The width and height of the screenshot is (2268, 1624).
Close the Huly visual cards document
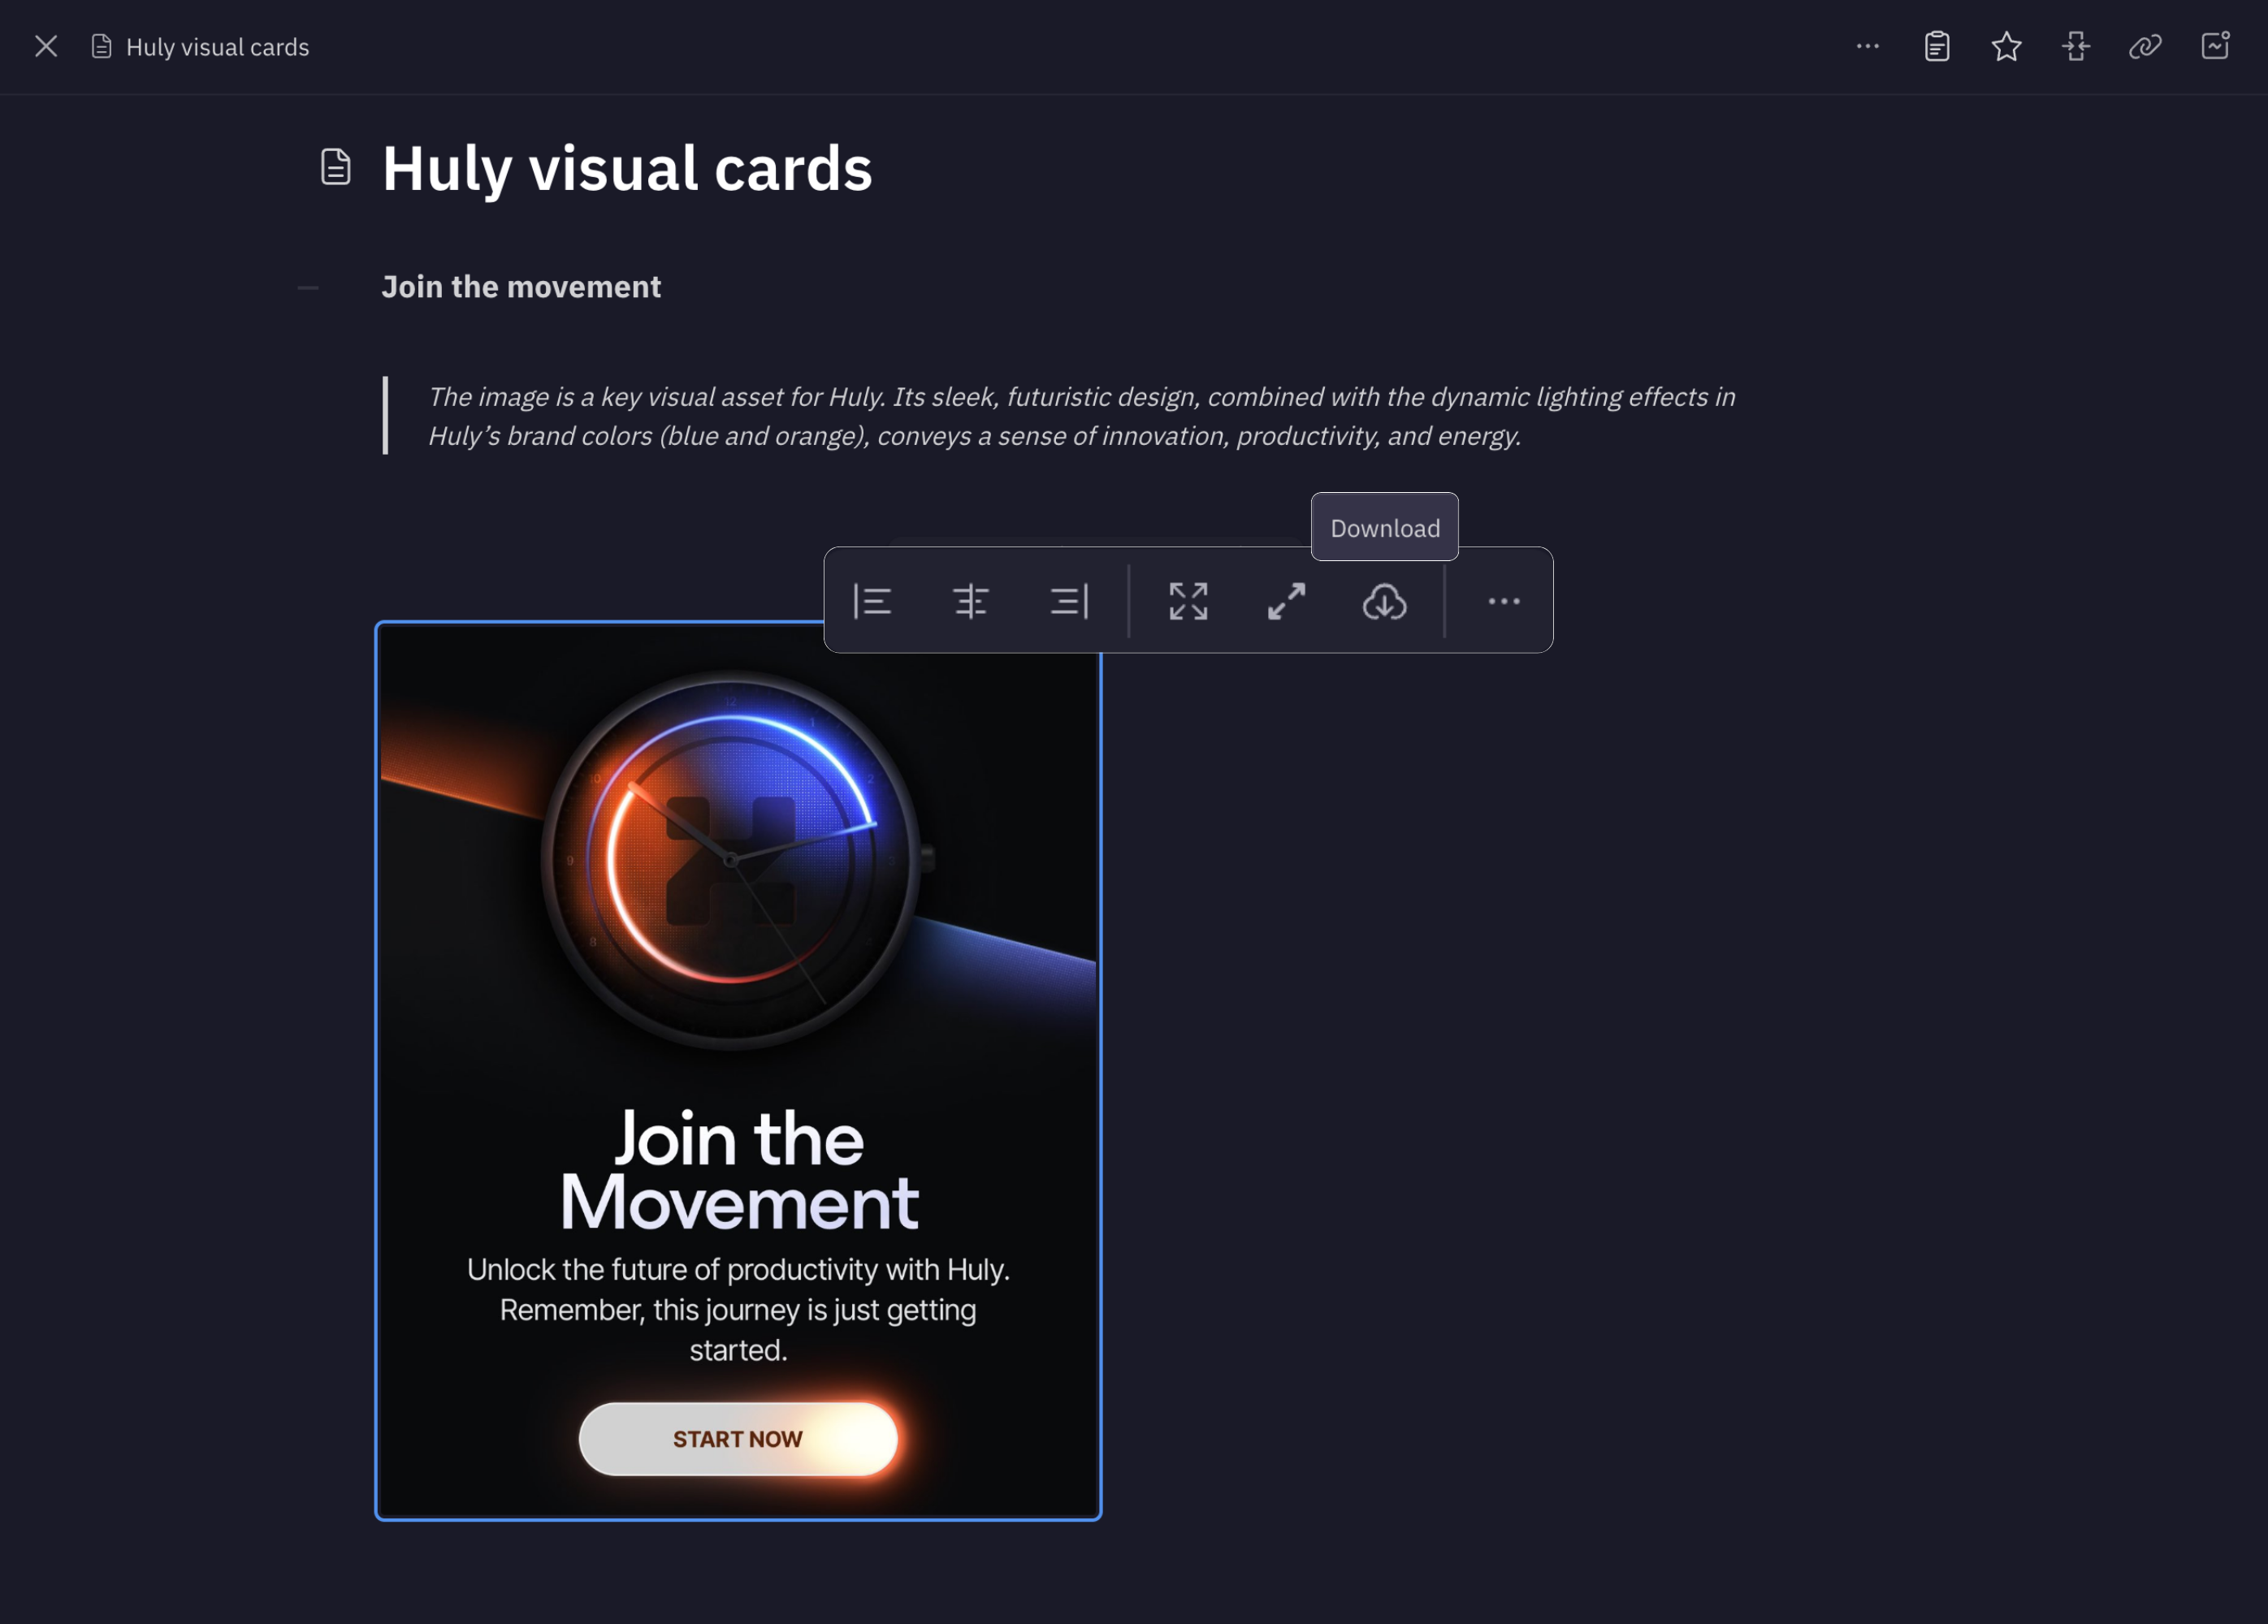pos(46,46)
